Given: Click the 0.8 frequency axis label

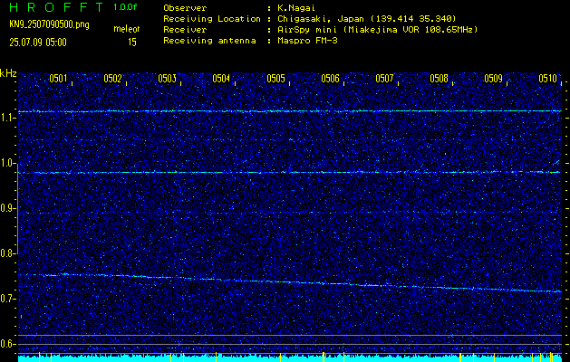Looking at the screenshot, I should (8, 253).
